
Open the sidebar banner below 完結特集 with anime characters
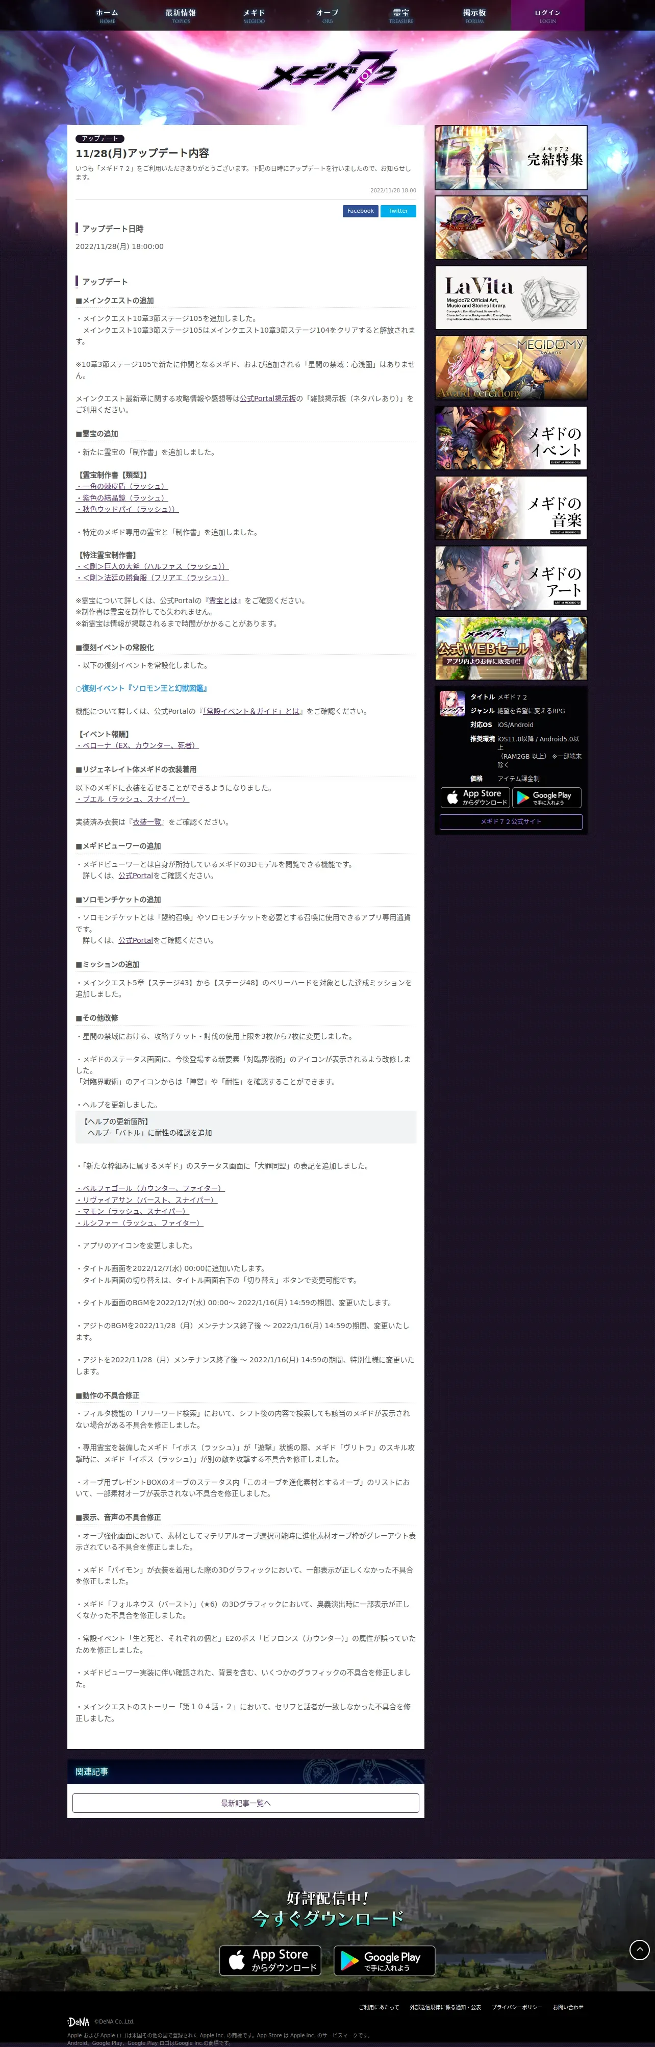pos(511,227)
